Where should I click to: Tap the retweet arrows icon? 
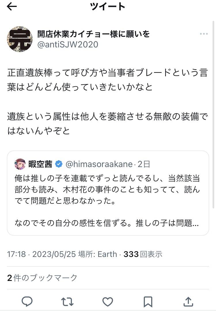[67, 302]
